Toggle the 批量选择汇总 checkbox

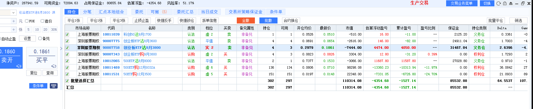(x=67, y=81)
